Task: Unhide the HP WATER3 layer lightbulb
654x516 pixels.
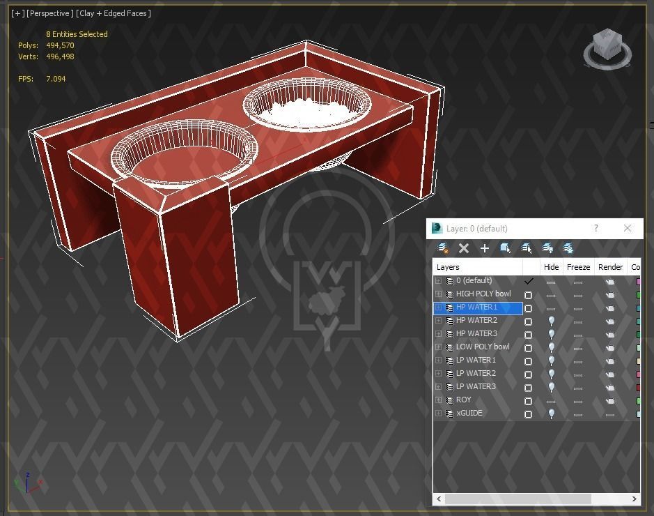Action: [552, 335]
